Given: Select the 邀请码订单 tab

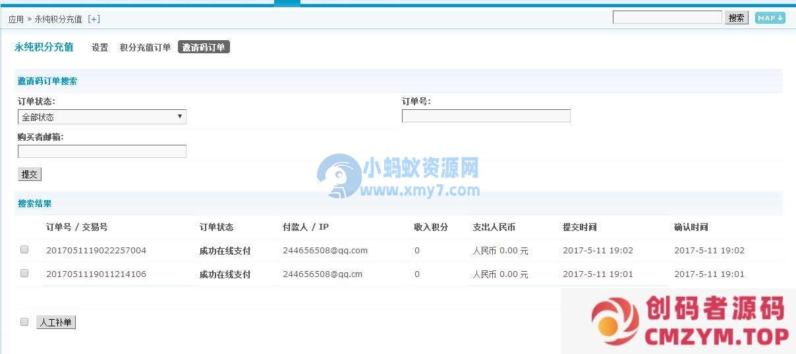Looking at the screenshot, I should [204, 47].
